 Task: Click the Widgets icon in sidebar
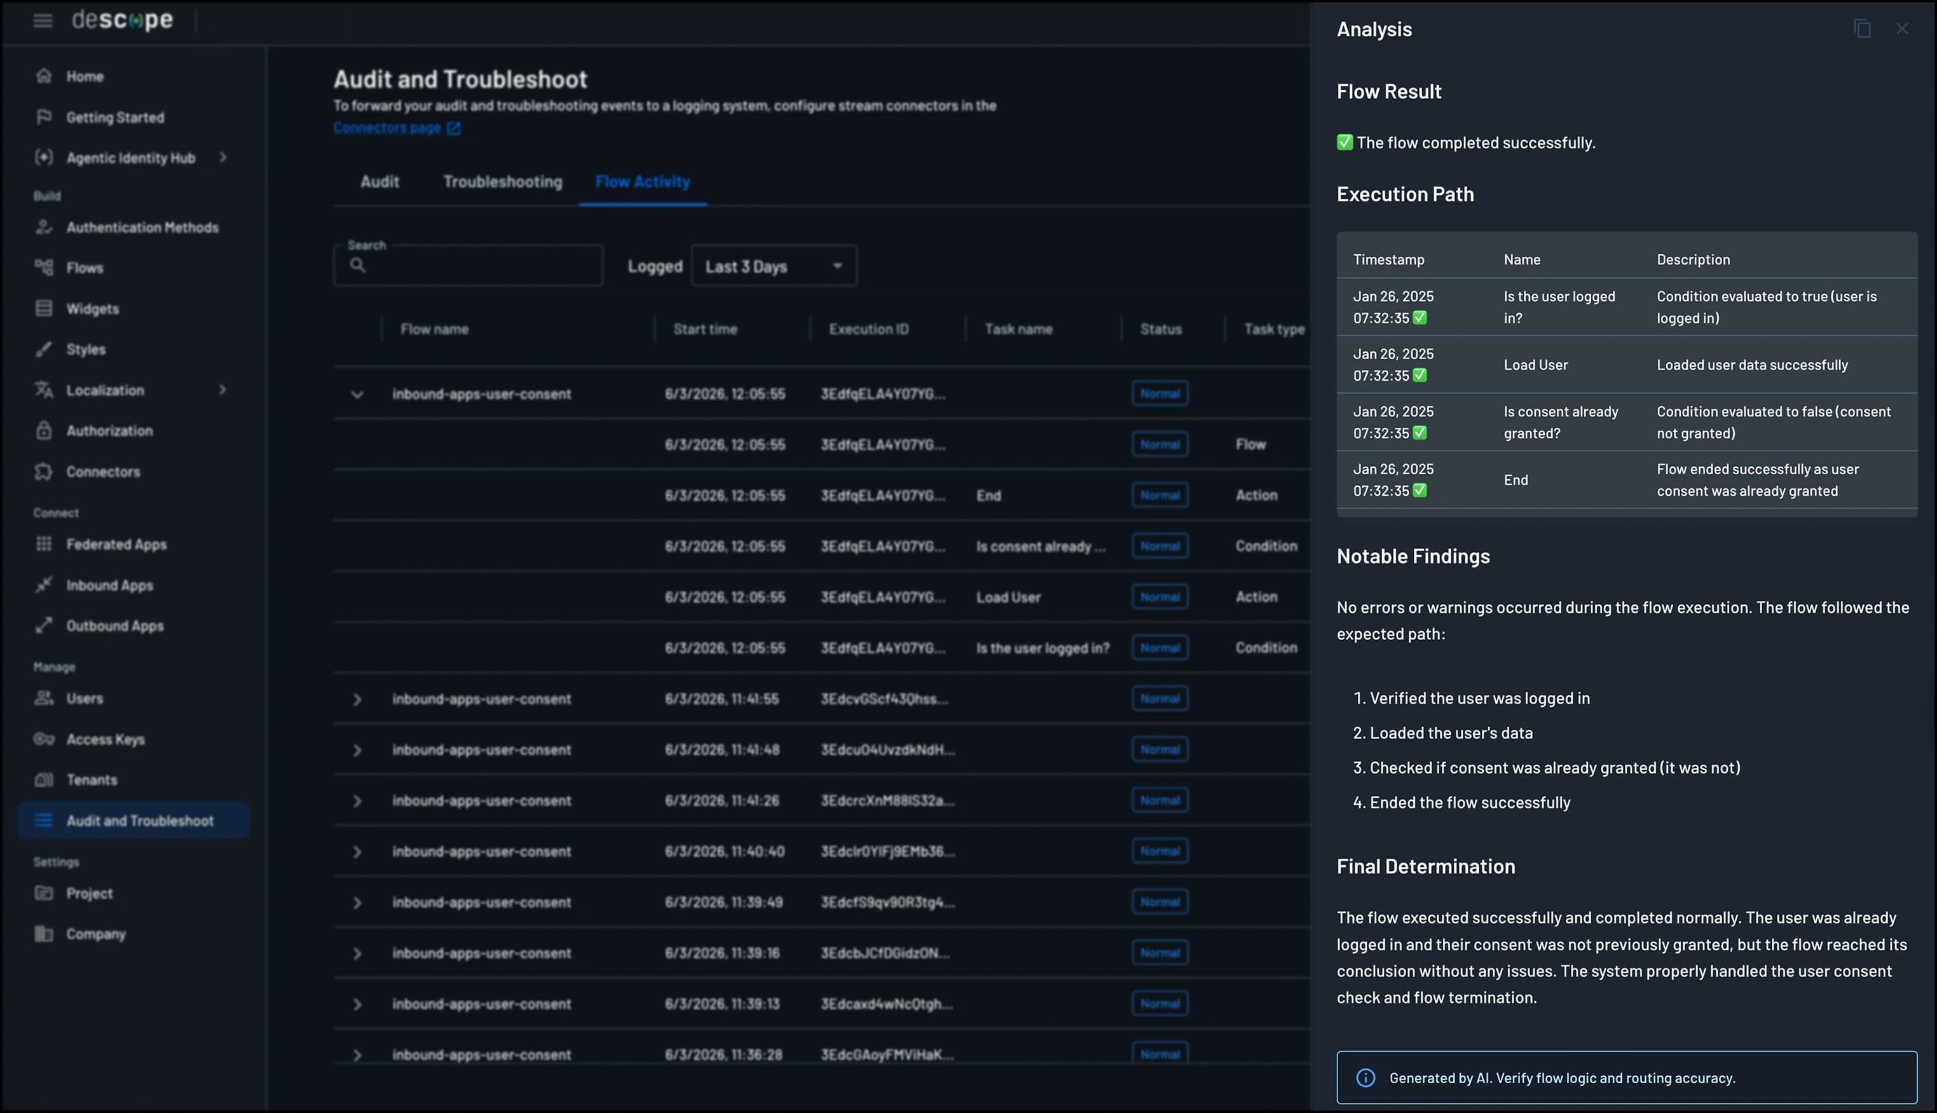click(x=44, y=309)
